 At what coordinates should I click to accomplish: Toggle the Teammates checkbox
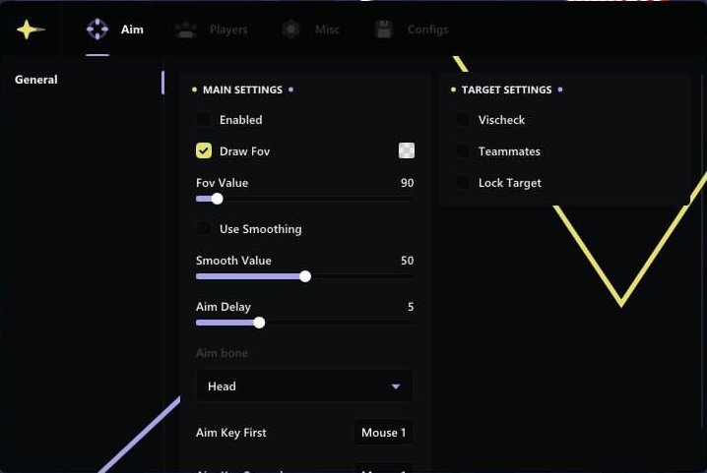pos(463,151)
